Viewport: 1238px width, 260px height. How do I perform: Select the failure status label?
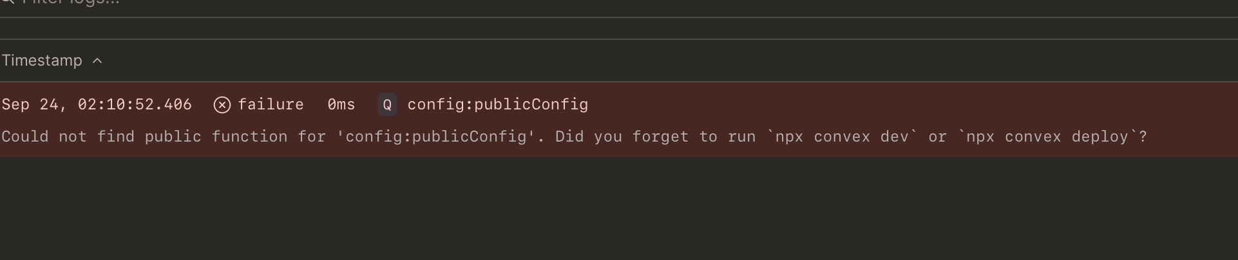click(x=271, y=104)
